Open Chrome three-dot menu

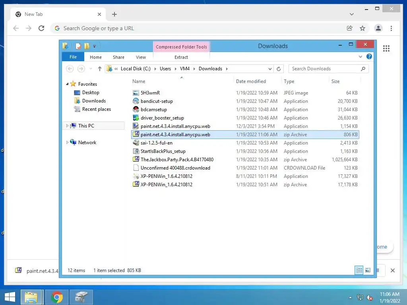(x=391, y=28)
